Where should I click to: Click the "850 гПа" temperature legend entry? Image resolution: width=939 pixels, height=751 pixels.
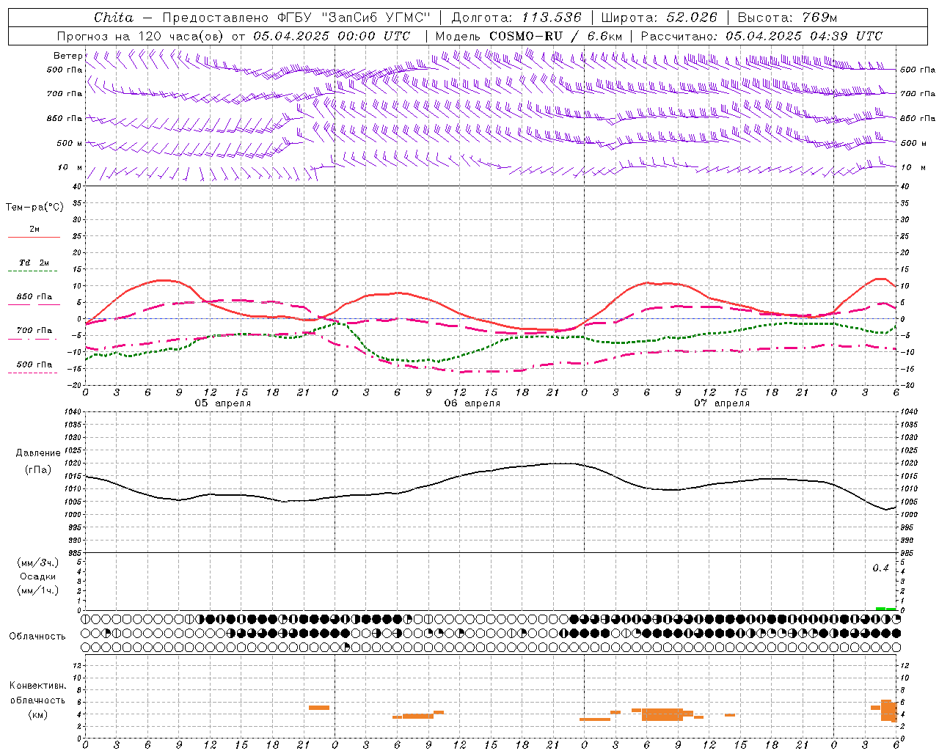(34, 297)
